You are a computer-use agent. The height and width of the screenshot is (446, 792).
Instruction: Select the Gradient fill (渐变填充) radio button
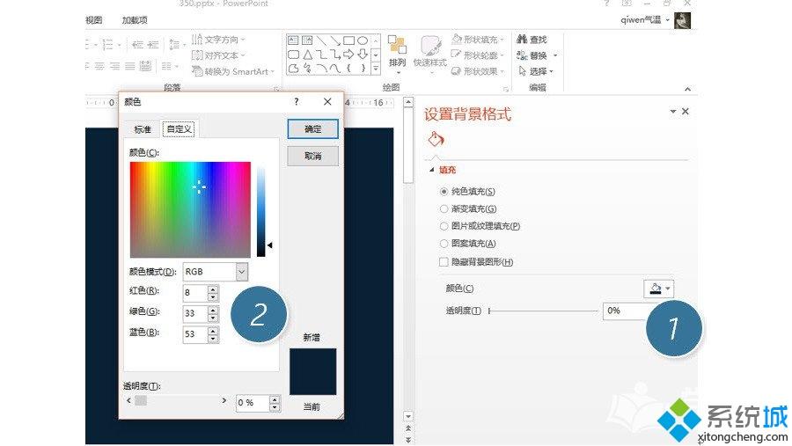444,208
